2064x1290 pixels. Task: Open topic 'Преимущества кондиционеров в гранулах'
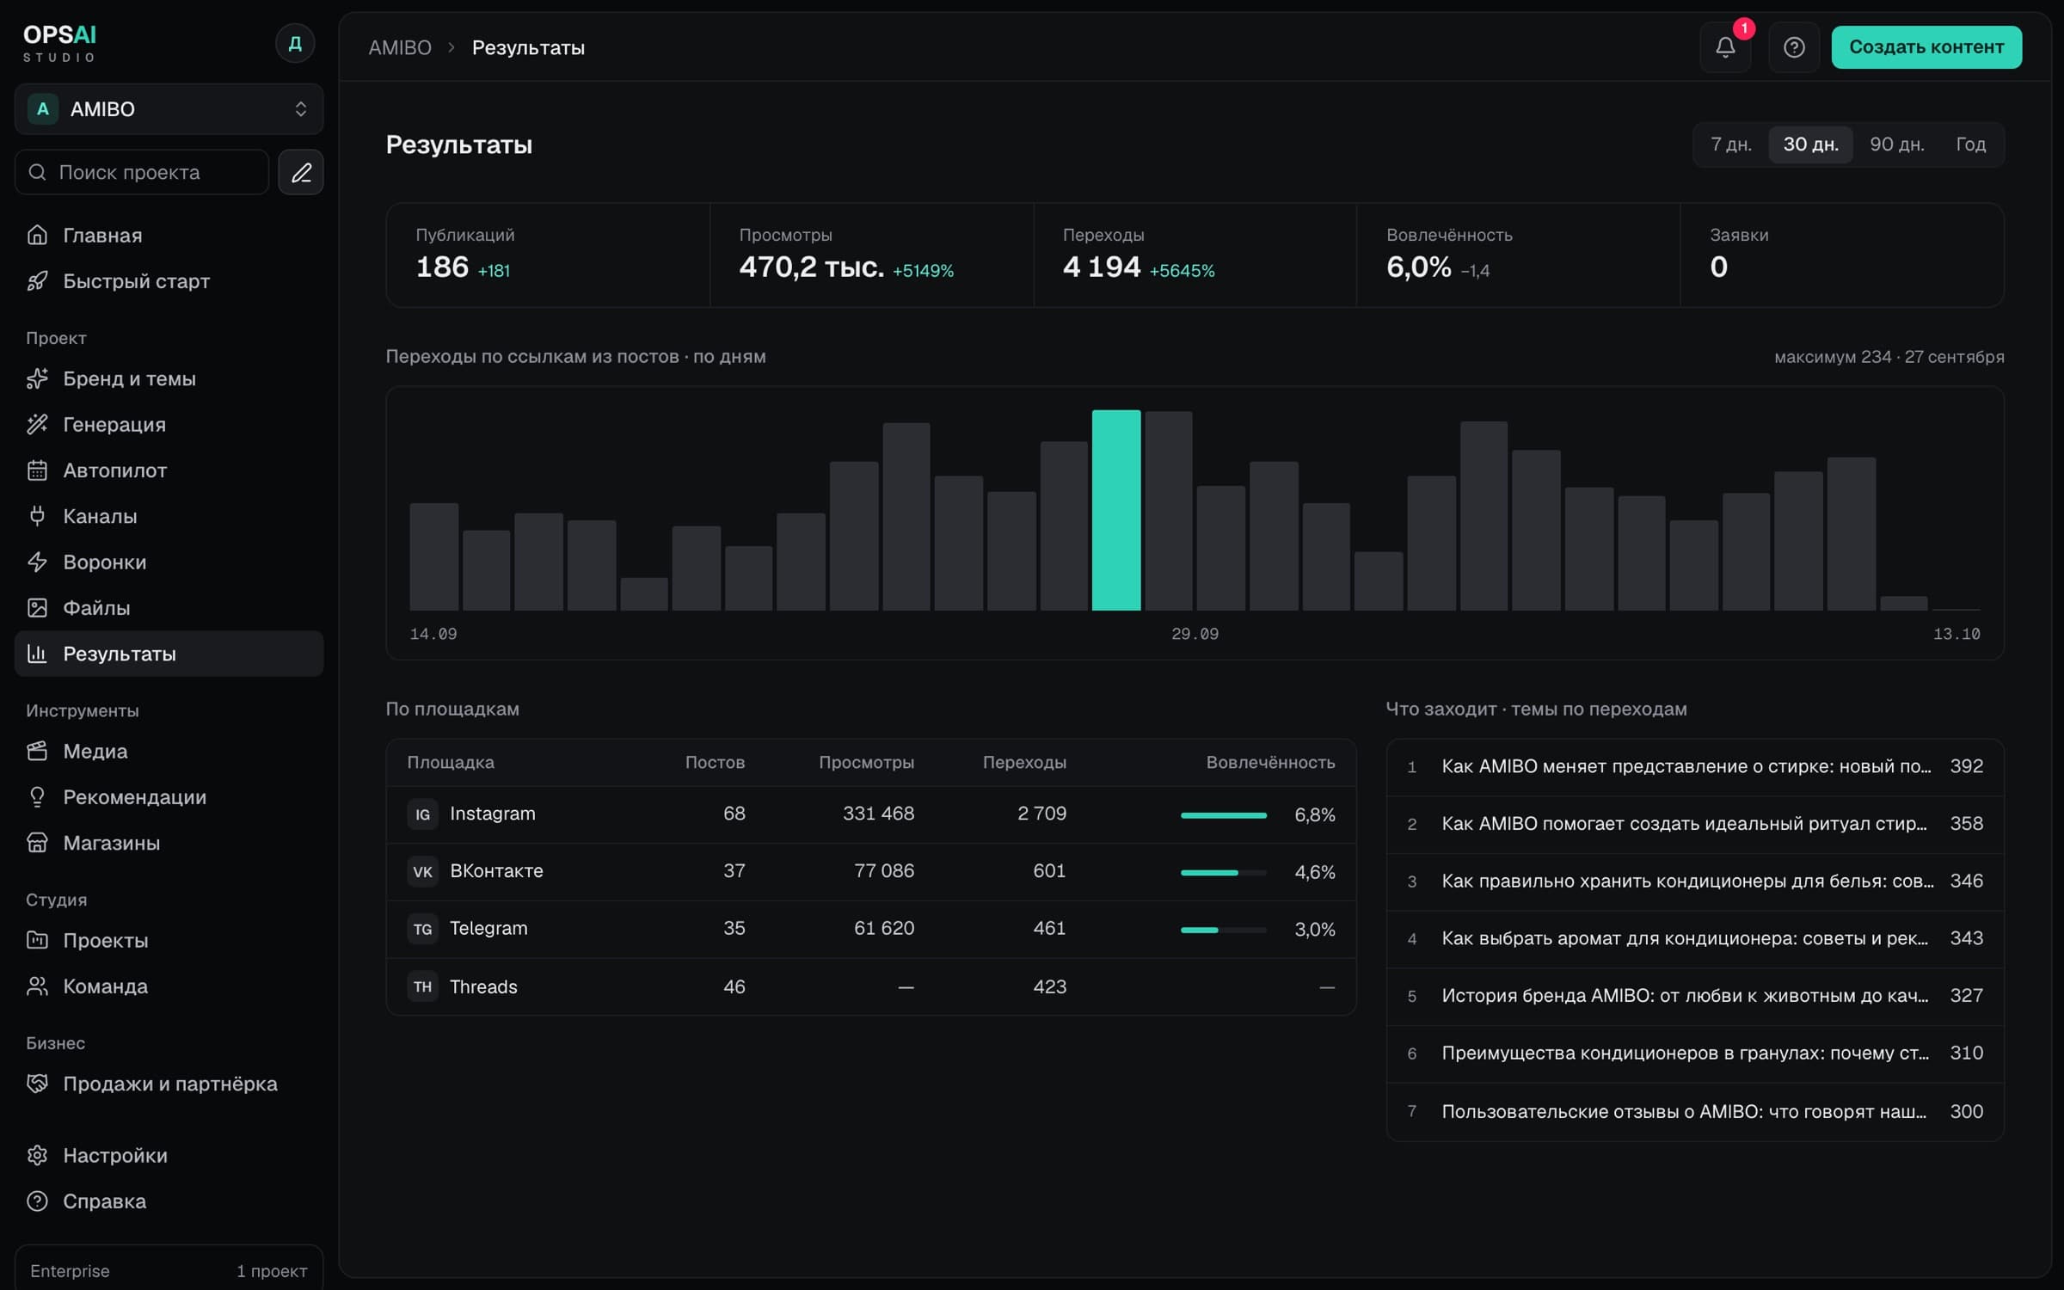pos(1695,1053)
